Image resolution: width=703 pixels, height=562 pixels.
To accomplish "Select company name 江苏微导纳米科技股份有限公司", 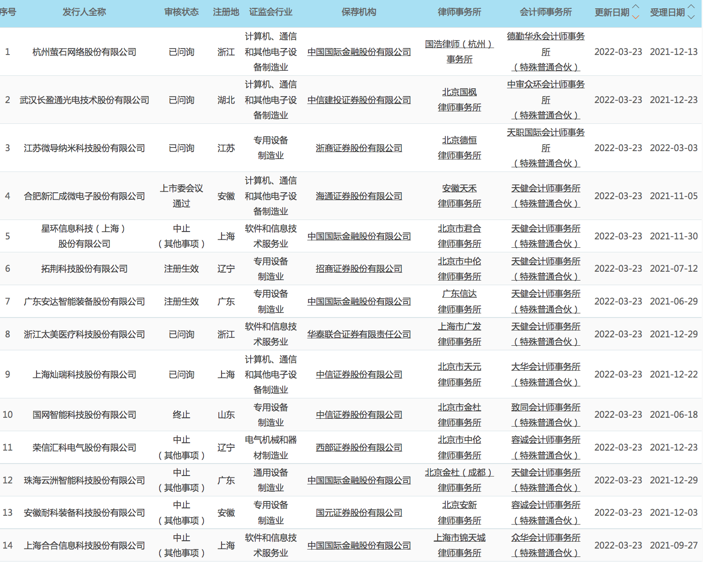I will pos(84,148).
